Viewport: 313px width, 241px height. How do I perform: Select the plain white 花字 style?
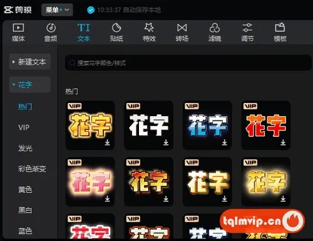[x=148, y=125]
